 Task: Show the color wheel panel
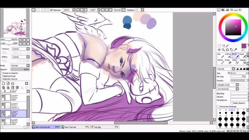(x=219, y=10)
